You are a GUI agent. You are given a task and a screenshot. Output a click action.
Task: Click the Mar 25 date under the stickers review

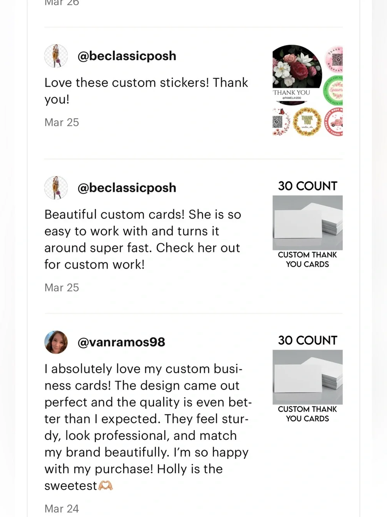click(62, 122)
